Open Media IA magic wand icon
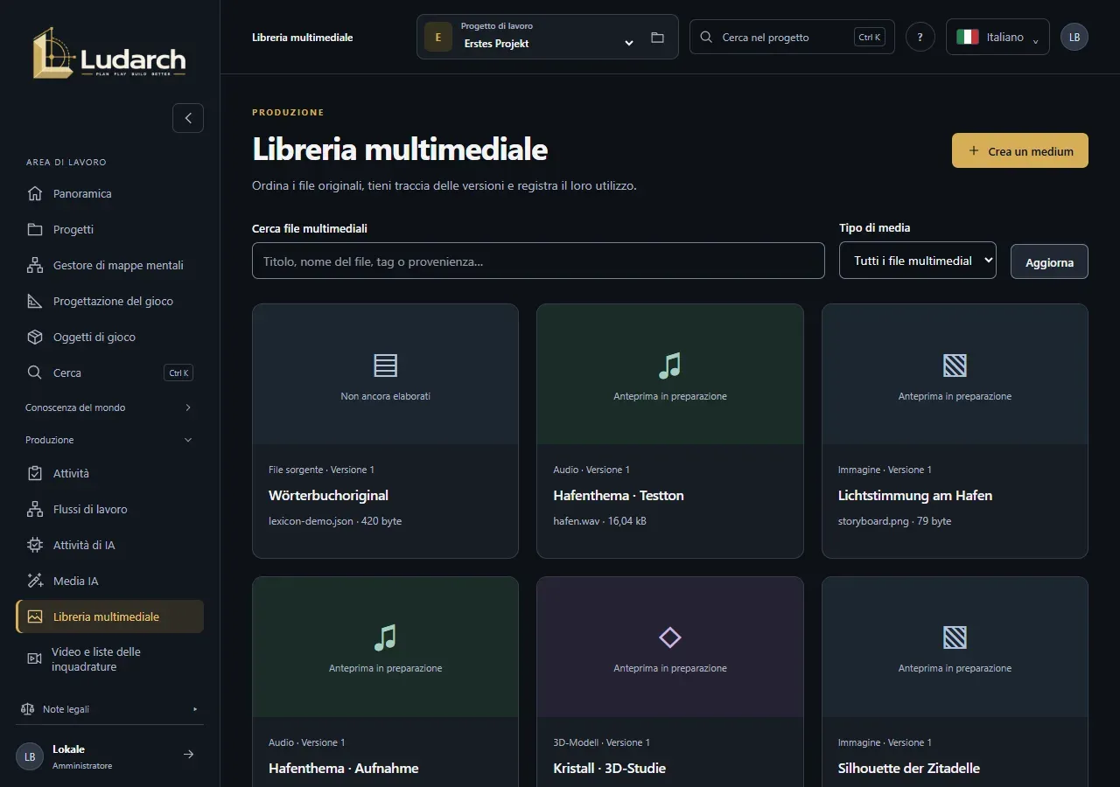The width and height of the screenshot is (1120, 787). [35, 581]
